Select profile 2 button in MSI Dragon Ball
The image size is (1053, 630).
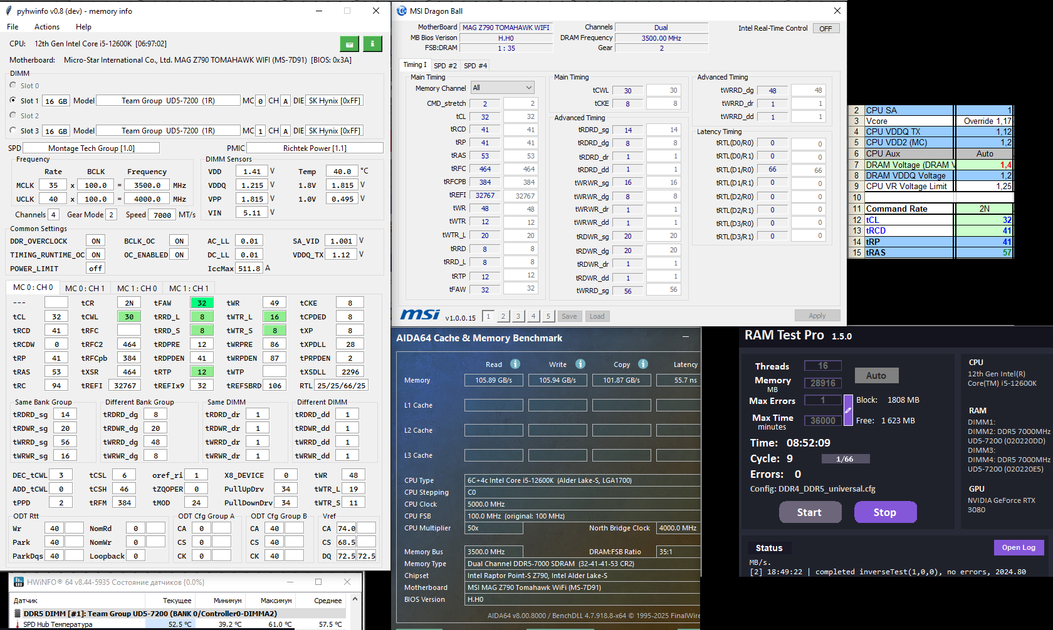pyautogui.click(x=503, y=316)
